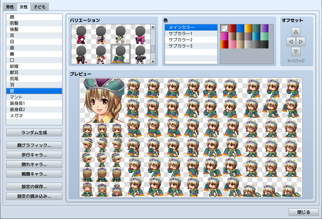322x219 pixels.
Task: Click the down offset arrow button
Action: pos(296,52)
